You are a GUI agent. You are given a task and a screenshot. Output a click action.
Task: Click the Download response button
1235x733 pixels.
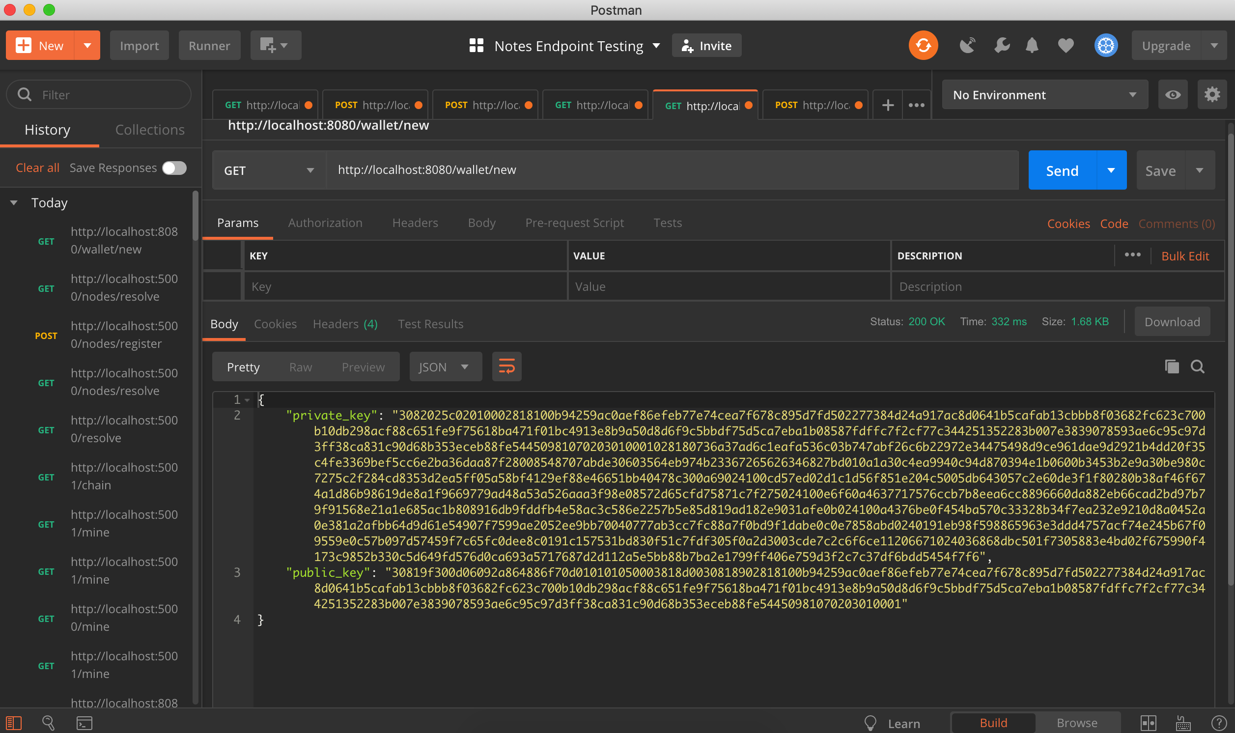click(1172, 322)
